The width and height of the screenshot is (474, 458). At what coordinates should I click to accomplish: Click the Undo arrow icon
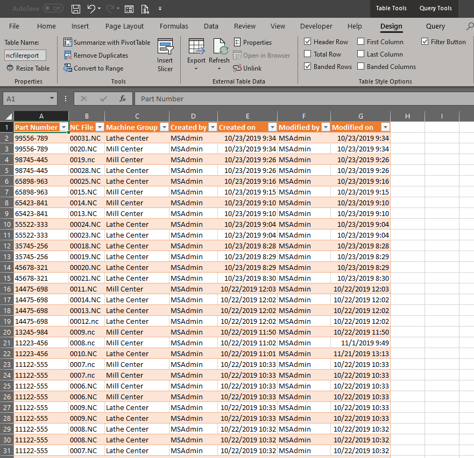point(91,9)
